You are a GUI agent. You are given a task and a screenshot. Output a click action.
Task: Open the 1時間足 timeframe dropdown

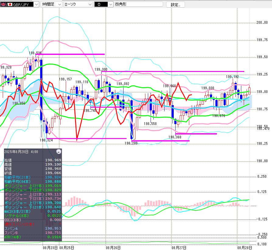(51, 4)
